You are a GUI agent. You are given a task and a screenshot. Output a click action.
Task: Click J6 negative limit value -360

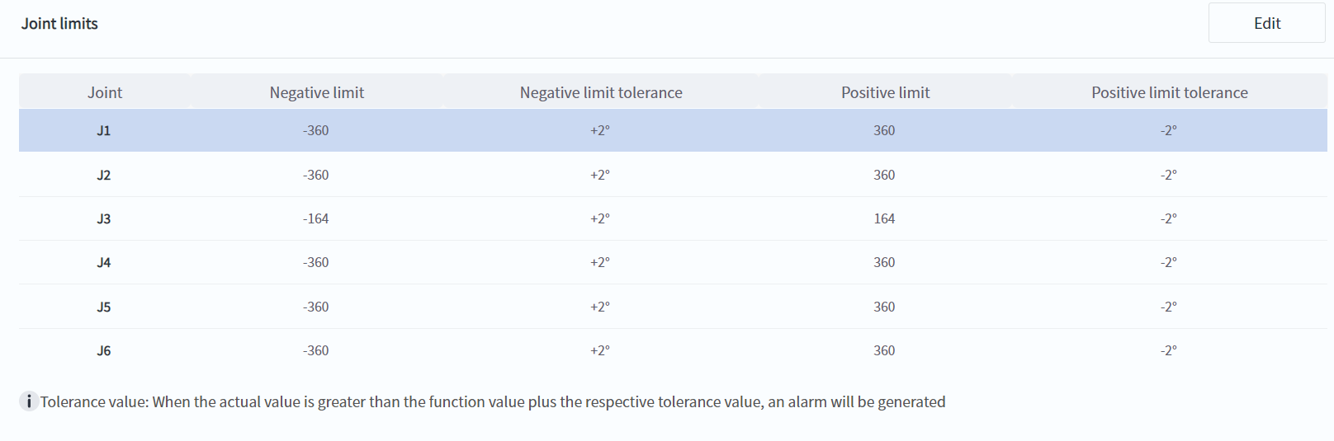coord(316,350)
